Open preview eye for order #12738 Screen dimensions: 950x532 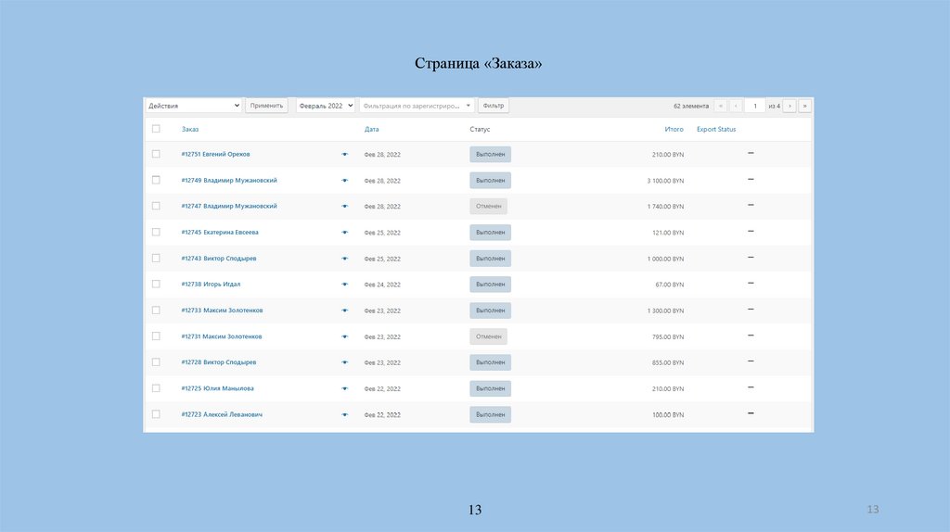(x=344, y=285)
